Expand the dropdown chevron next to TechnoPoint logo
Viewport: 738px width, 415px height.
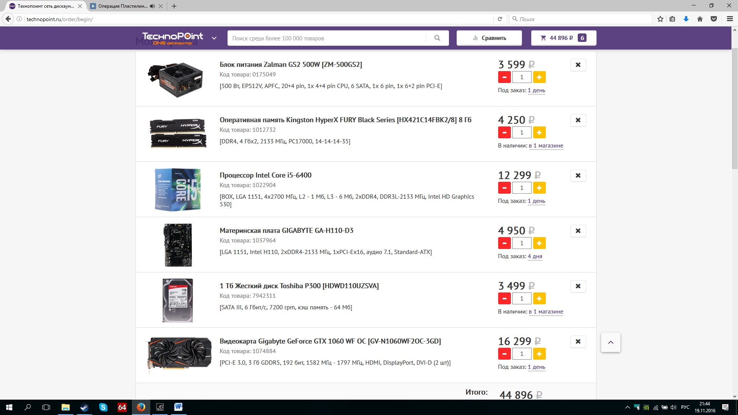pos(214,38)
